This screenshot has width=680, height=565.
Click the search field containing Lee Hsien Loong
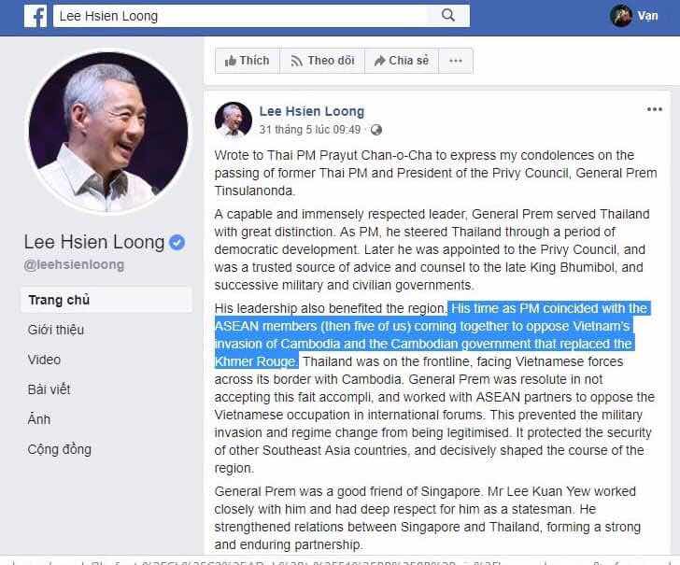click(242, 16)
